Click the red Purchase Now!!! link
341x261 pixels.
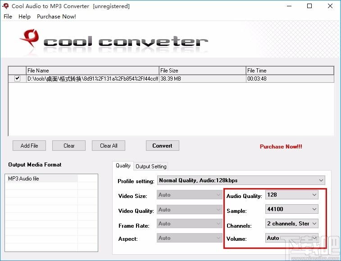[281, 146]
